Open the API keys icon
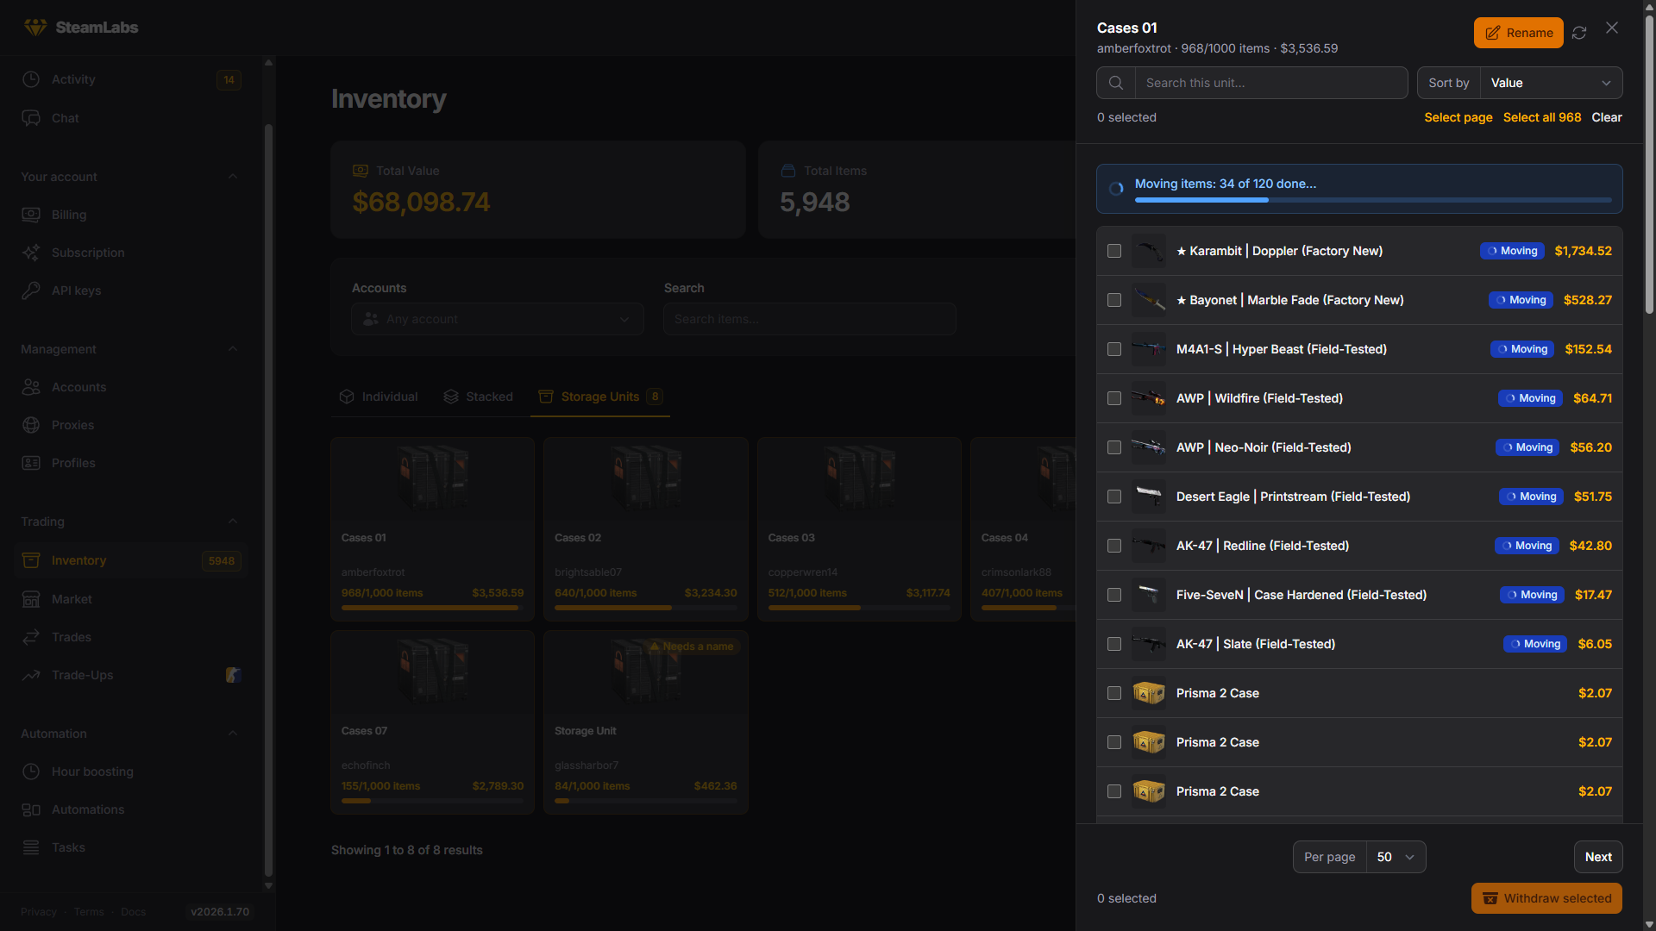Screen dimensions: 1656x931 (31, 291)
